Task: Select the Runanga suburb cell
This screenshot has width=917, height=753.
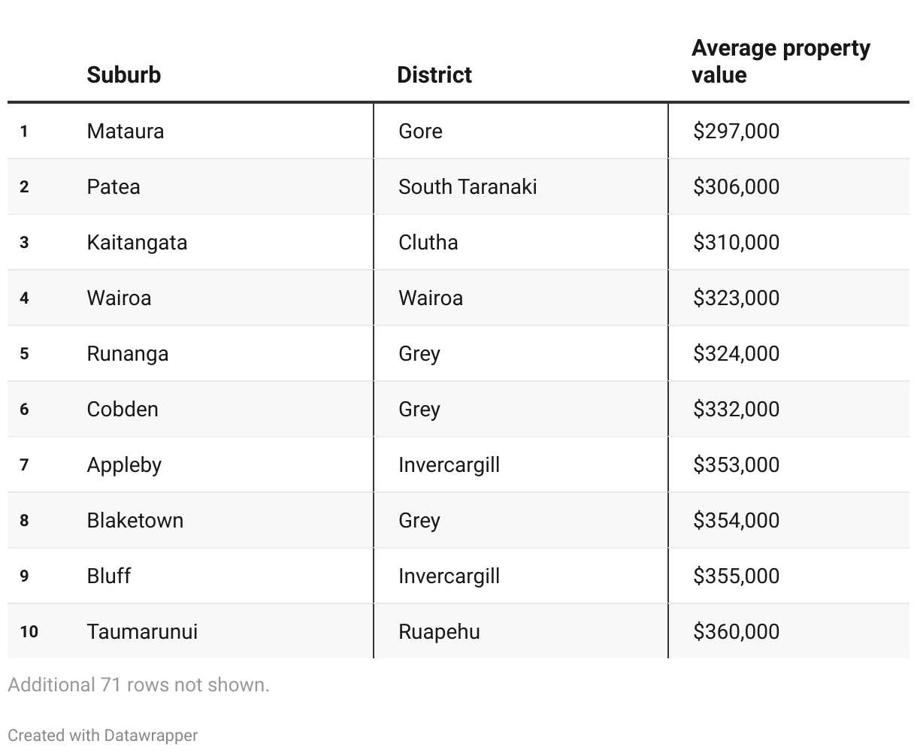Action: 128,353
